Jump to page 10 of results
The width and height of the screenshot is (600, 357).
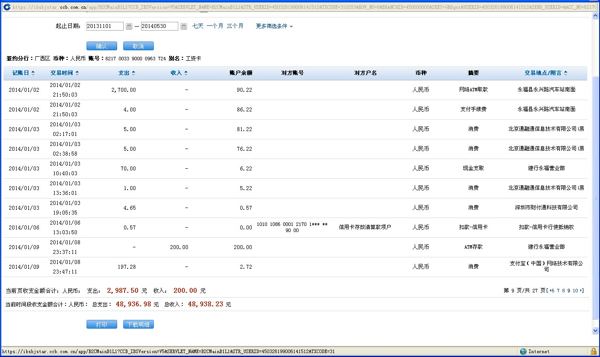(575, 291)
